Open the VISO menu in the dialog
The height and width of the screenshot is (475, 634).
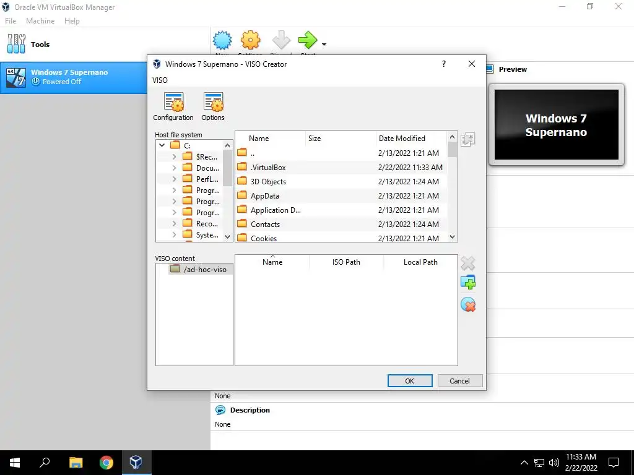(x=160, y=80)
